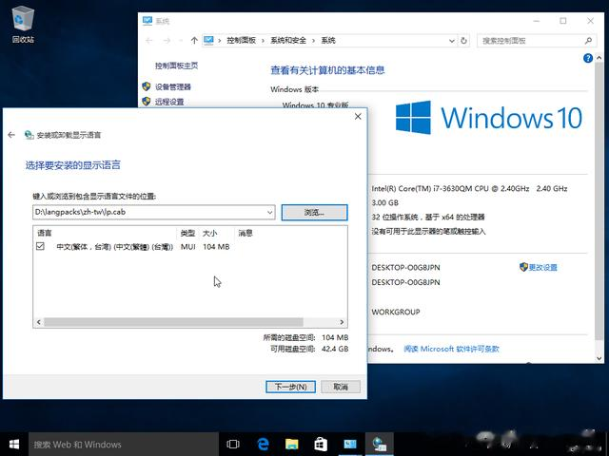Open 控制面板主页 link
609x456 pixels.
pyautogui.click(x=176, y=66)
